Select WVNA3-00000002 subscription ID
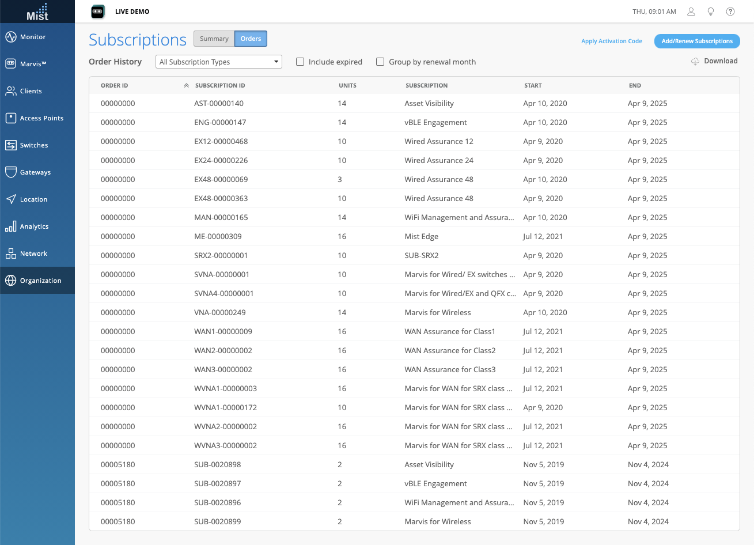This screenshot has height=545, width=754. (x=226, y=446)
